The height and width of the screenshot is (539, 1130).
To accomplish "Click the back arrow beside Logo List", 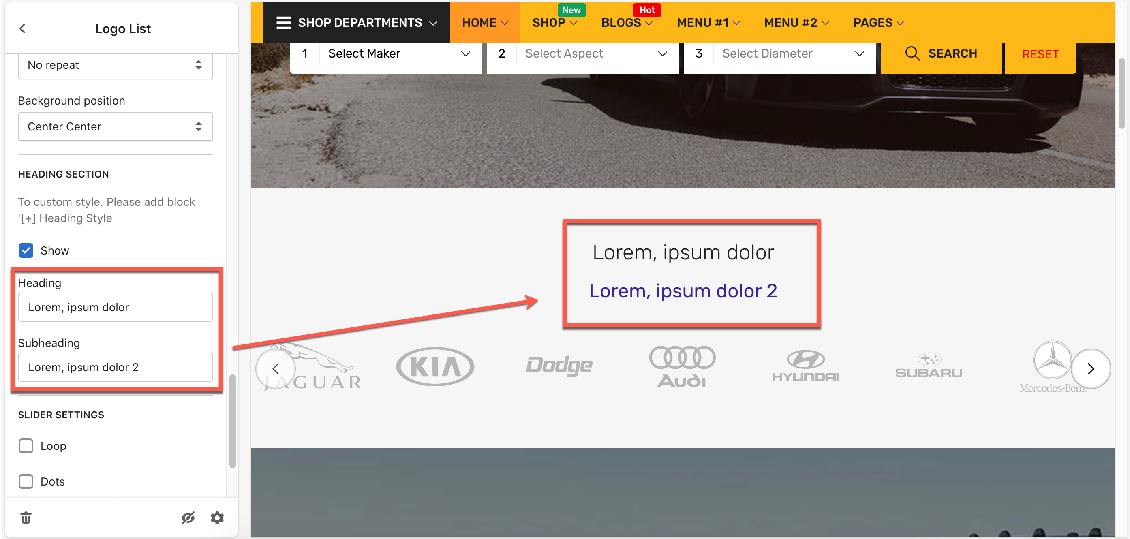I will coord(23,28).
